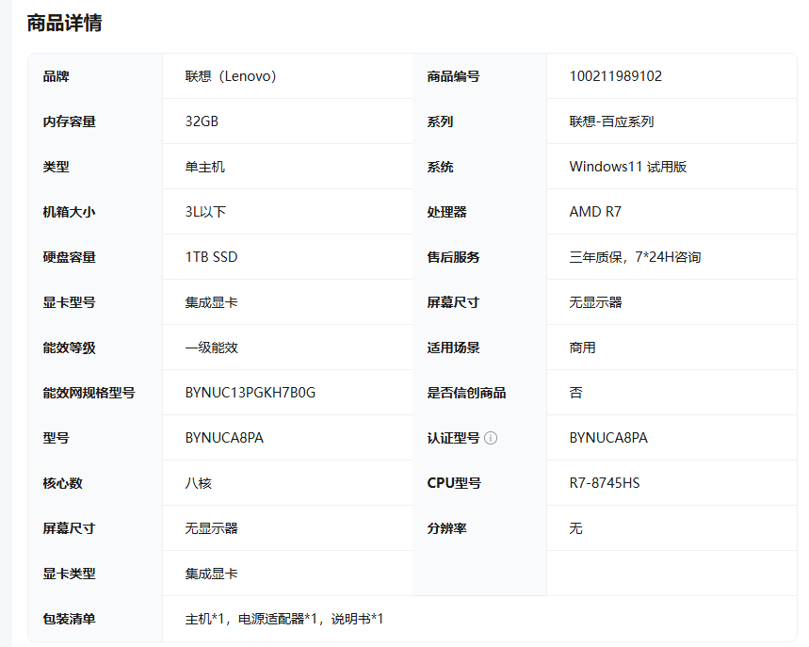Click the 显卡型号 label
The image size is (809, 647).
(69, 302)
